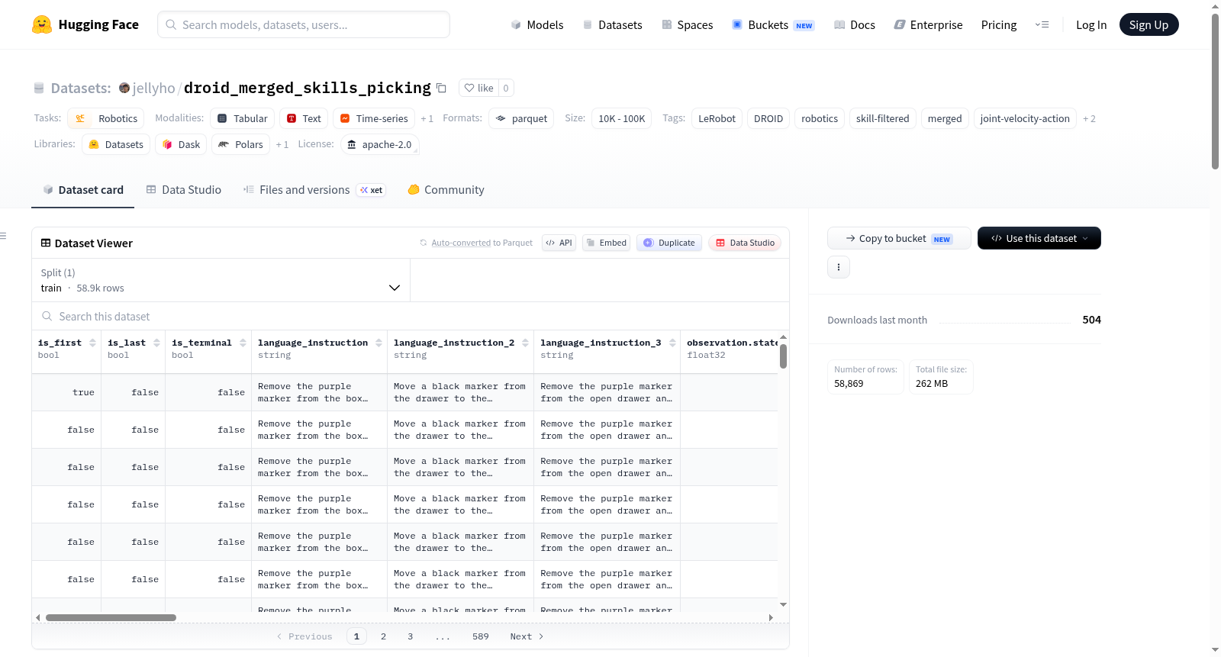Open the Datasets menu
Viewport: 1221px width, 657px height.
point(612,24)
